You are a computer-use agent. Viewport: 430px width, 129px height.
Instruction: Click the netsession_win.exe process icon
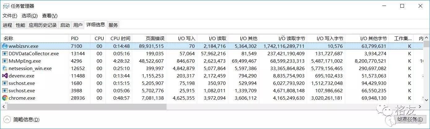click(5, 69)
